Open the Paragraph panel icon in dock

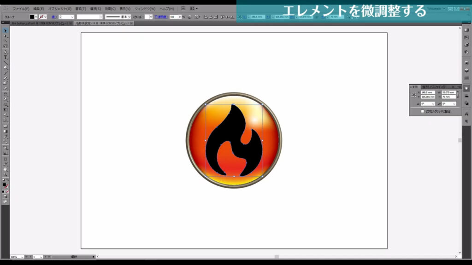[466, 121]
